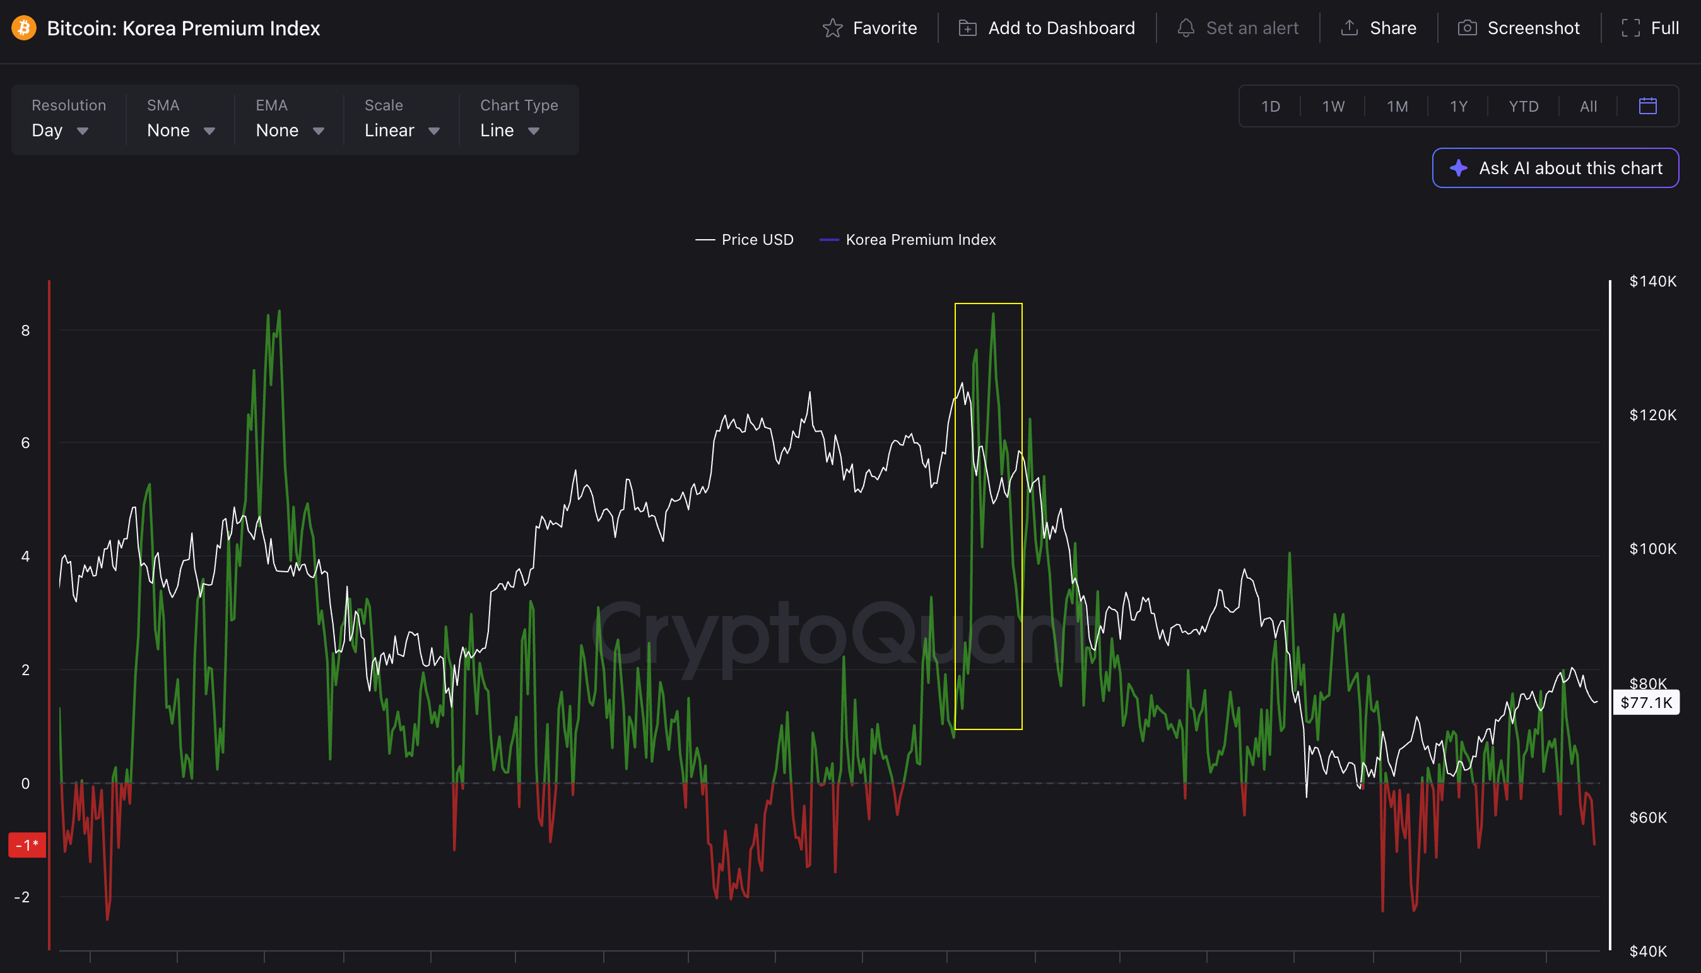Toggle Price USD series in legend
1701x973 pixels.
[x=745, y=239]
